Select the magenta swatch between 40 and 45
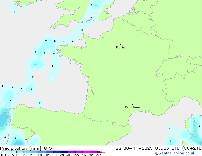The image size is (202, 156). (86, 152)
